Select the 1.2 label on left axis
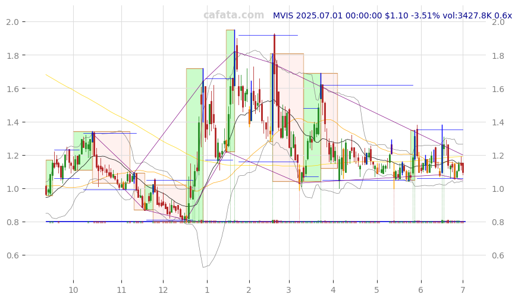 (12, 156)
